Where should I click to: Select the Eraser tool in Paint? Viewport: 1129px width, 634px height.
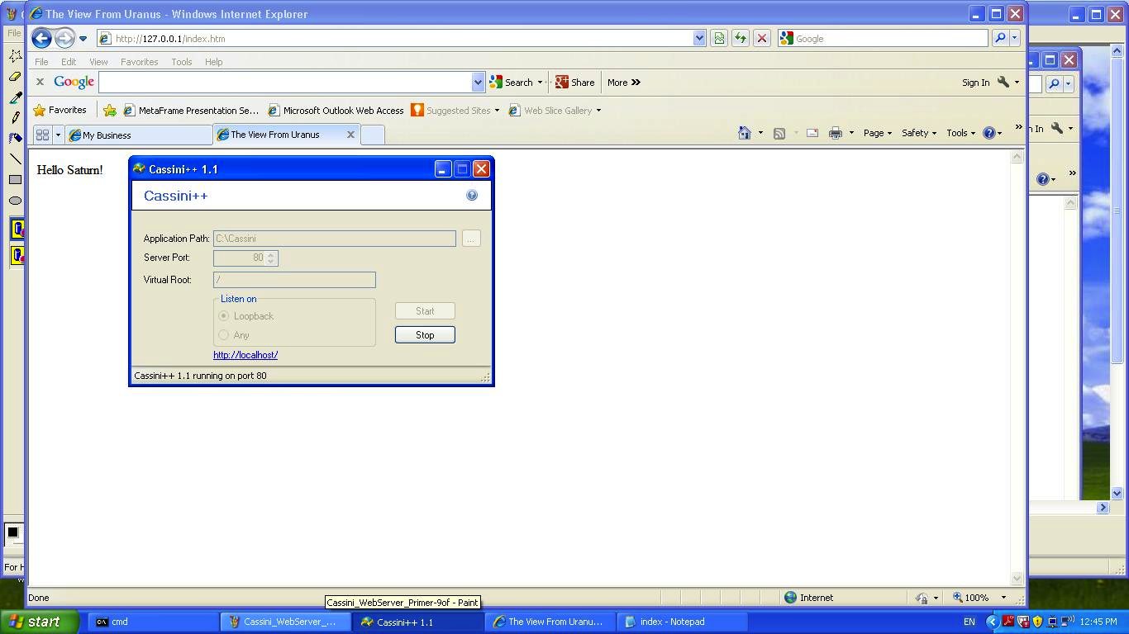[15, 77]
